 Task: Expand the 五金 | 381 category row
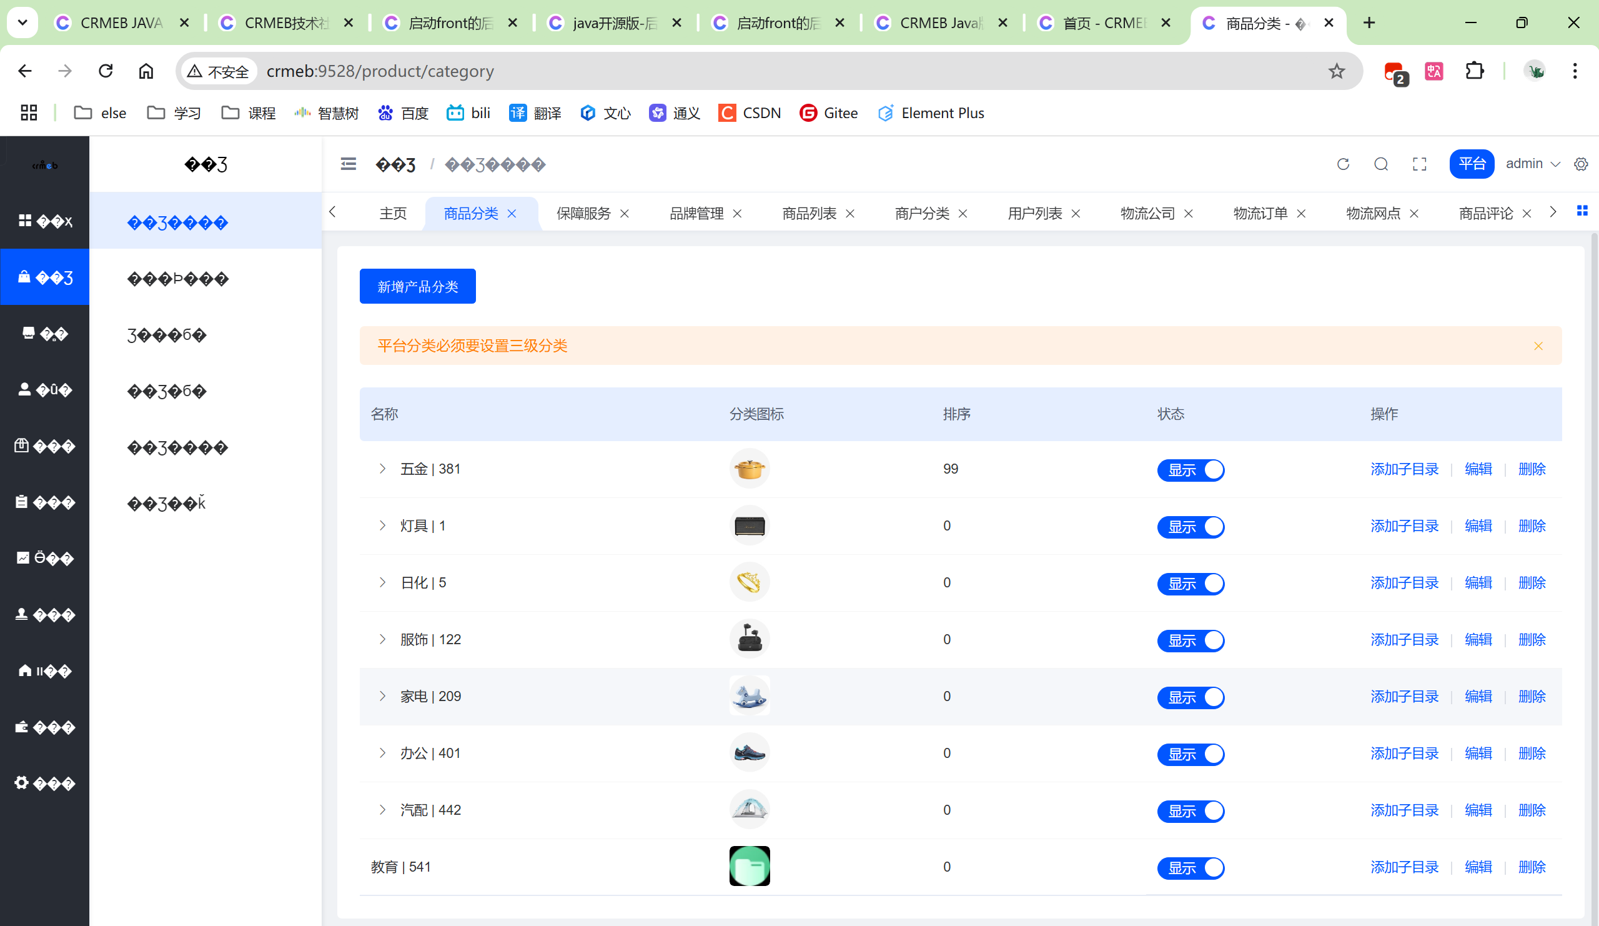[x=382, y=469]
